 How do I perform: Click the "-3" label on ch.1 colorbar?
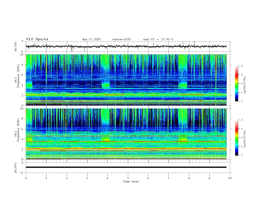pyautogui.click(x=241, y=66)
